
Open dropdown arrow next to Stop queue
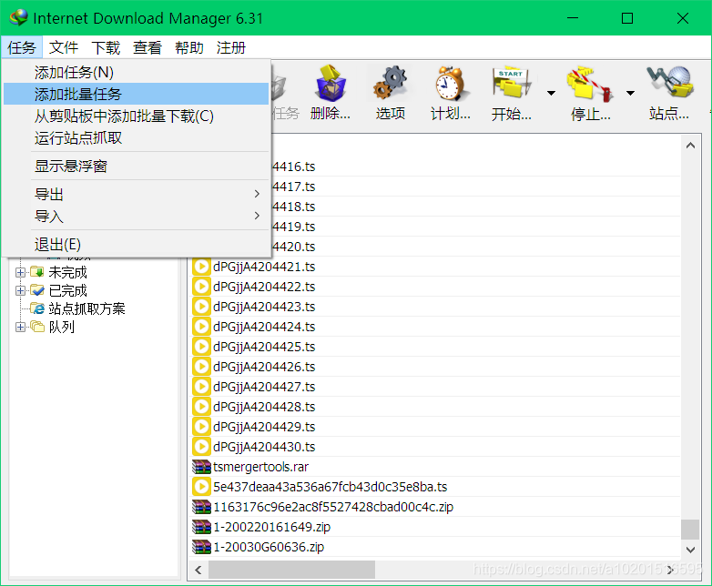pyautogui.click(x=630, y=93)
